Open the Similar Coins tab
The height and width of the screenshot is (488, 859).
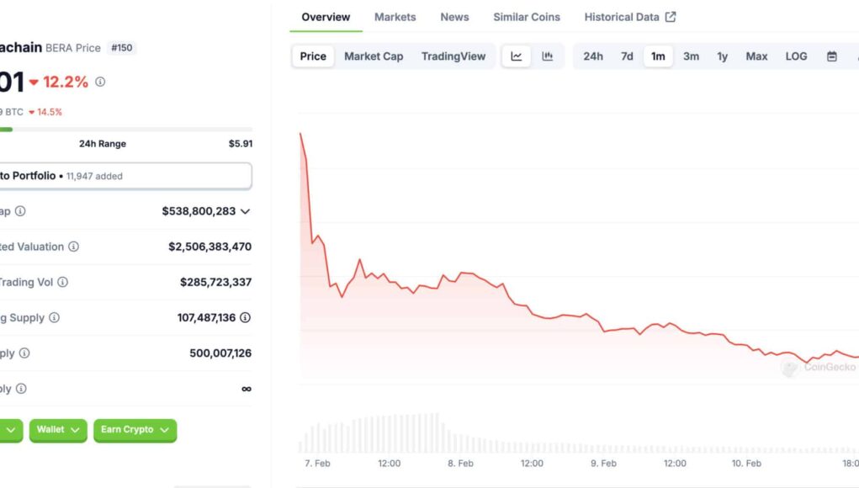(527, 17)
